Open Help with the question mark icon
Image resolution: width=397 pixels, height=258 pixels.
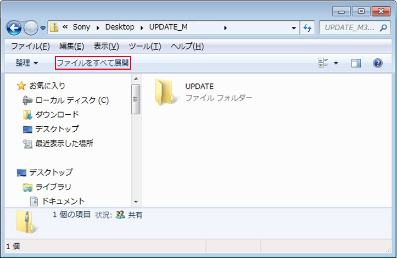377,63
